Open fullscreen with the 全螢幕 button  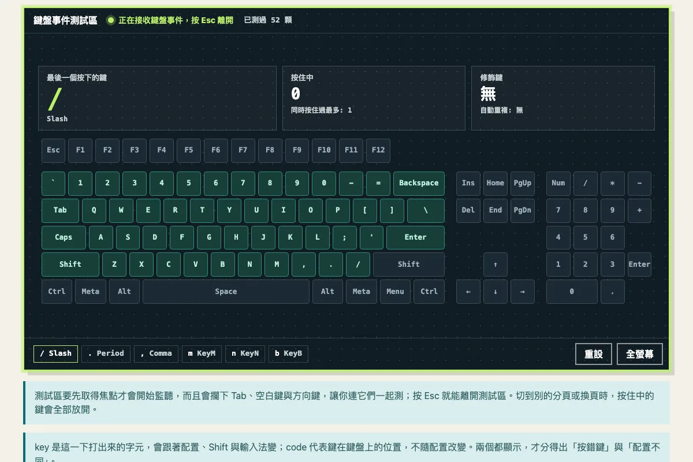click(640, 354)
